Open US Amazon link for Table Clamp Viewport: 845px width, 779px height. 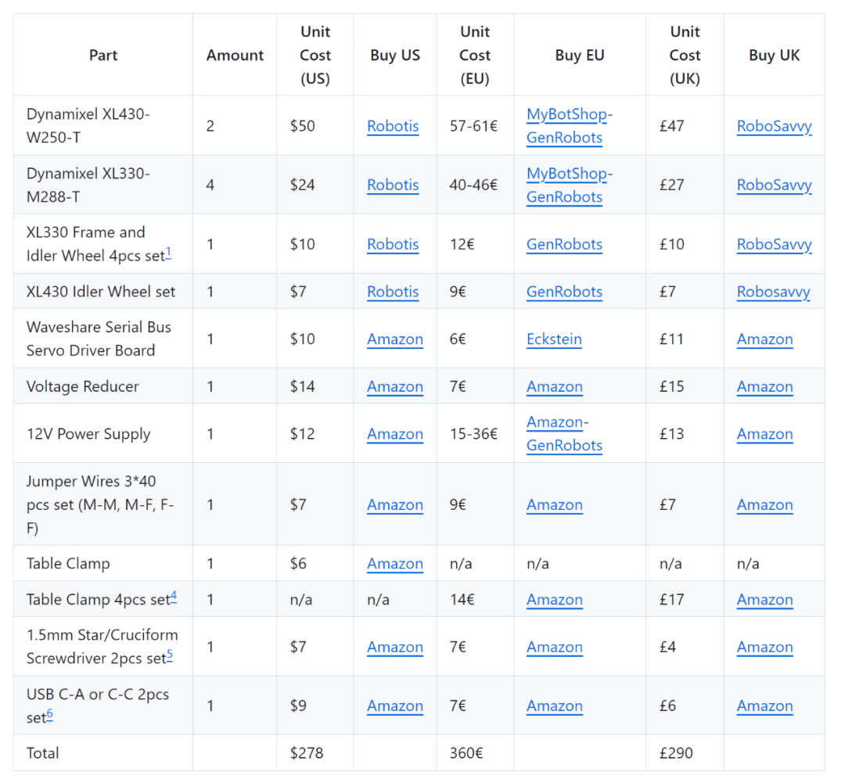click(395, 563)
